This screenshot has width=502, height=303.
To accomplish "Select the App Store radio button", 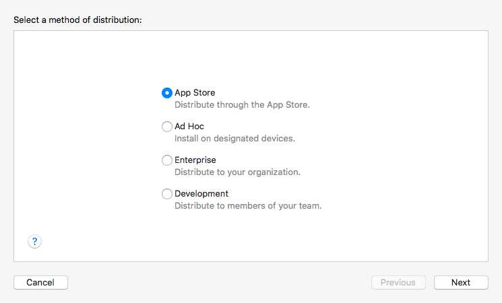I will click(x=167, y=93).
